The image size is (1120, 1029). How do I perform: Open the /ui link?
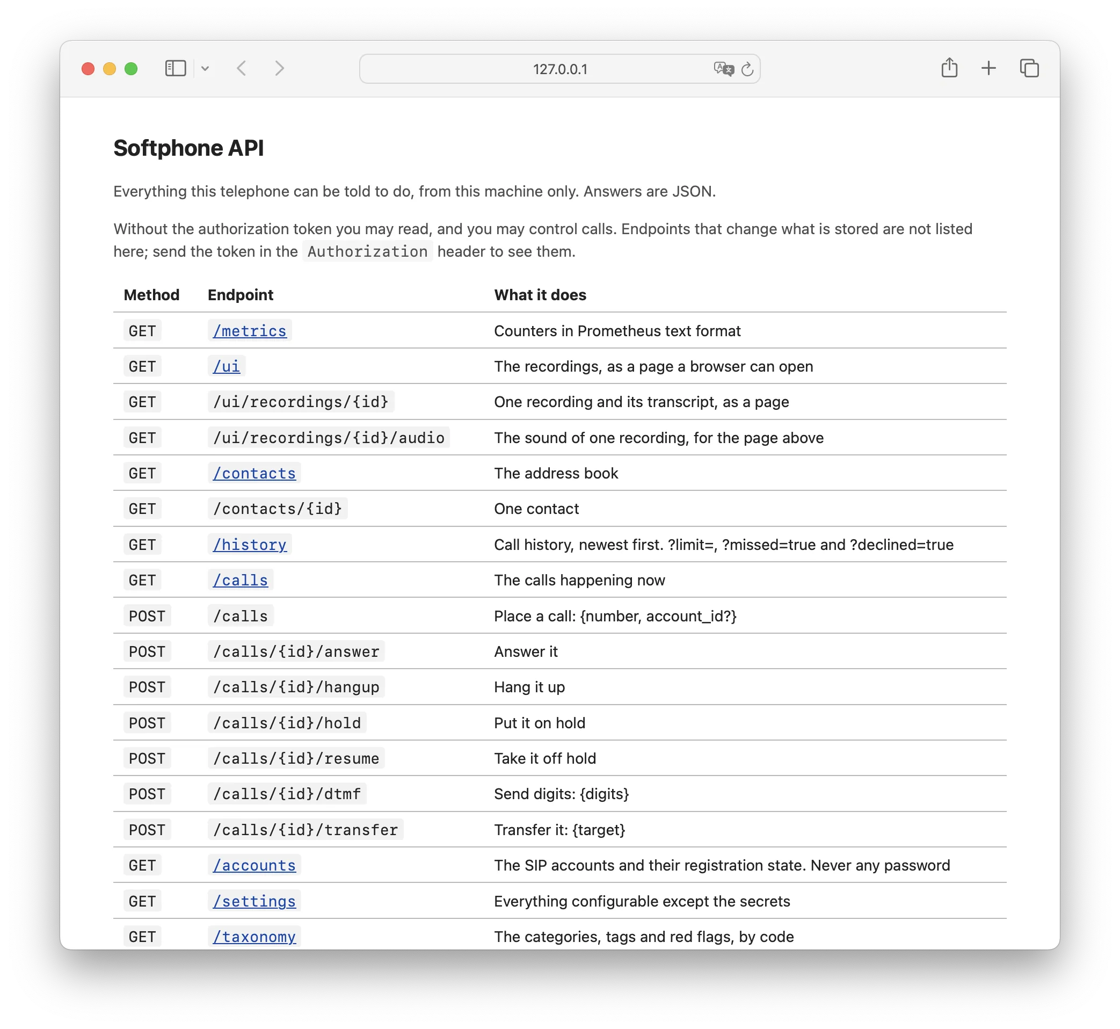click(227, 366)
